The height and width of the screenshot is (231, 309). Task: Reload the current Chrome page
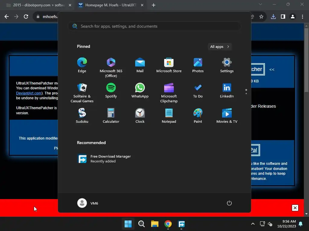pos(26,17)
